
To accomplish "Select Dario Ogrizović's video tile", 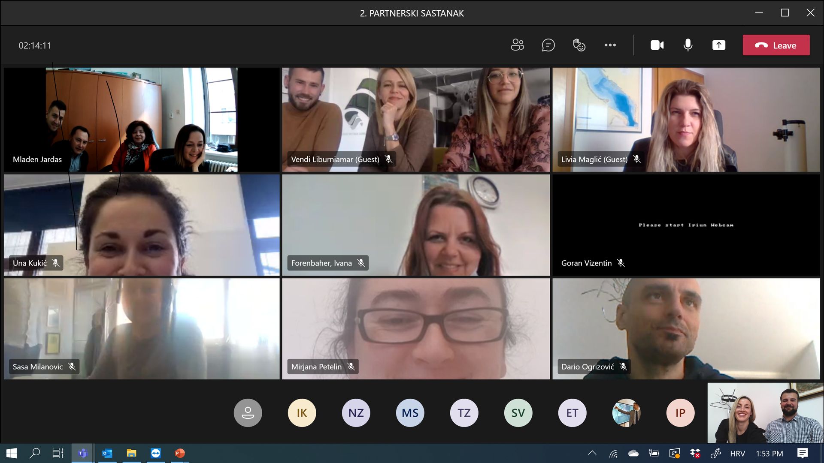I will (x=686, y=329).
